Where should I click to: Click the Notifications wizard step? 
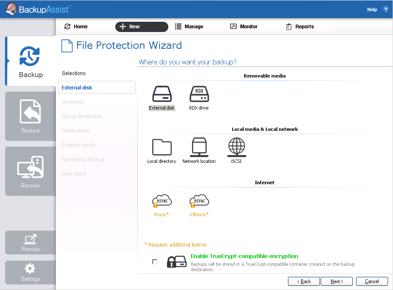[76, 130]
